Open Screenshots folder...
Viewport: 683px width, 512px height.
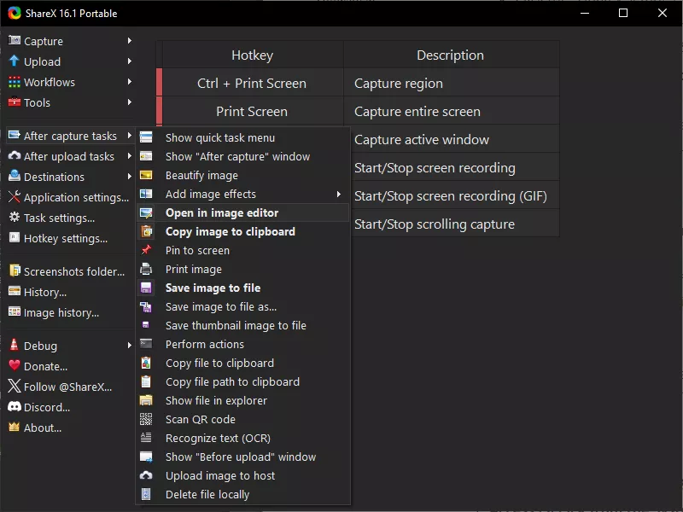70,271
